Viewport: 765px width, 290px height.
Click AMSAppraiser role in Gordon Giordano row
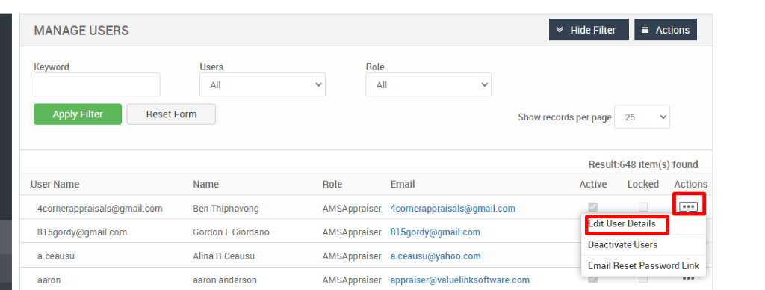(x=351, y=232)
